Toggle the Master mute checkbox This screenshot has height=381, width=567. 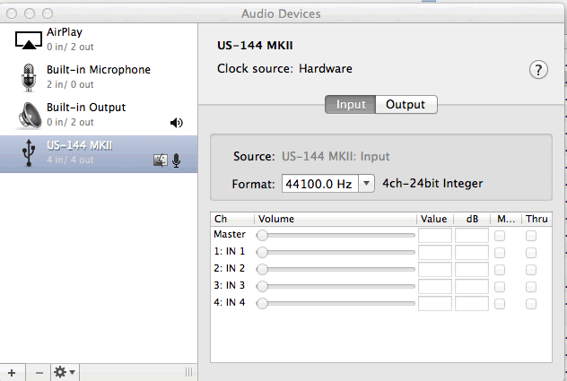pyautogui.click(x=500, y=236)
